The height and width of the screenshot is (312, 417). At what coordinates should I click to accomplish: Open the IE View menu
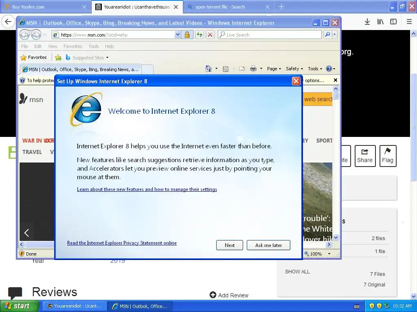pyautogui.click(x=53, y=46)
